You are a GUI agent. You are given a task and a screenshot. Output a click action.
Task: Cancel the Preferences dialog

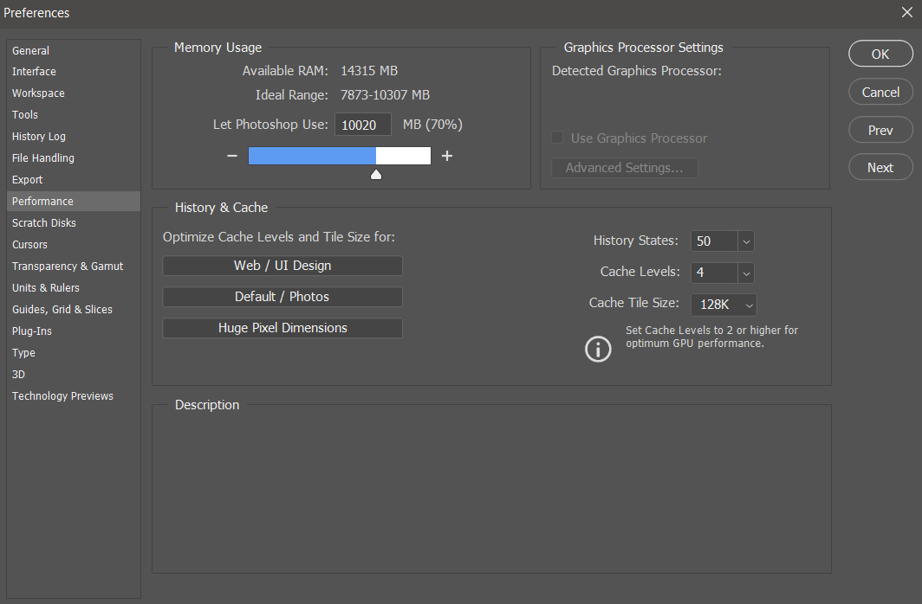(x=880, y=91)
